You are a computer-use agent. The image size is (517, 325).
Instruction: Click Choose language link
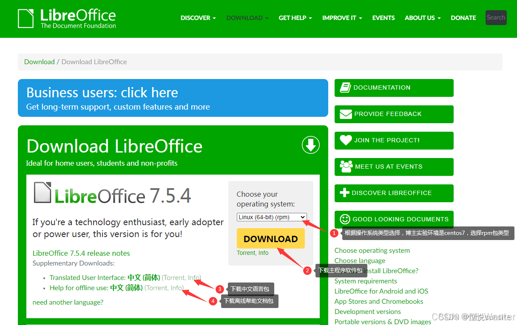tap(360, 261)
